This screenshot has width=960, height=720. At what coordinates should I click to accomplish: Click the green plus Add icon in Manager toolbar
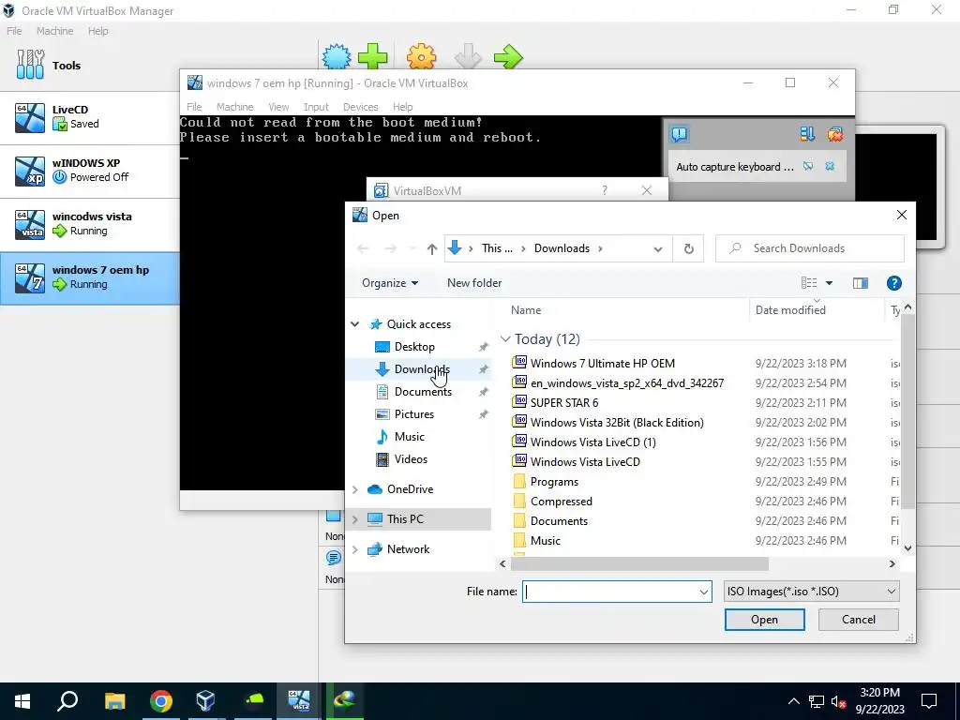tap(373, 57)
